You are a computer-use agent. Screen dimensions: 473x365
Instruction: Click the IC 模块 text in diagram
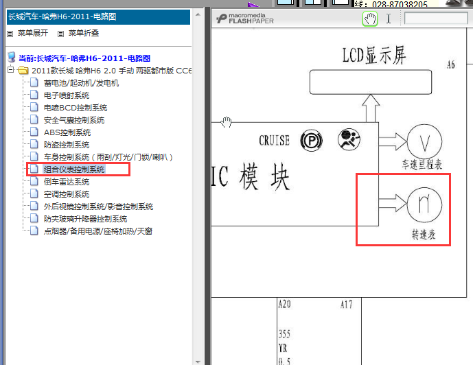point(250,176)
